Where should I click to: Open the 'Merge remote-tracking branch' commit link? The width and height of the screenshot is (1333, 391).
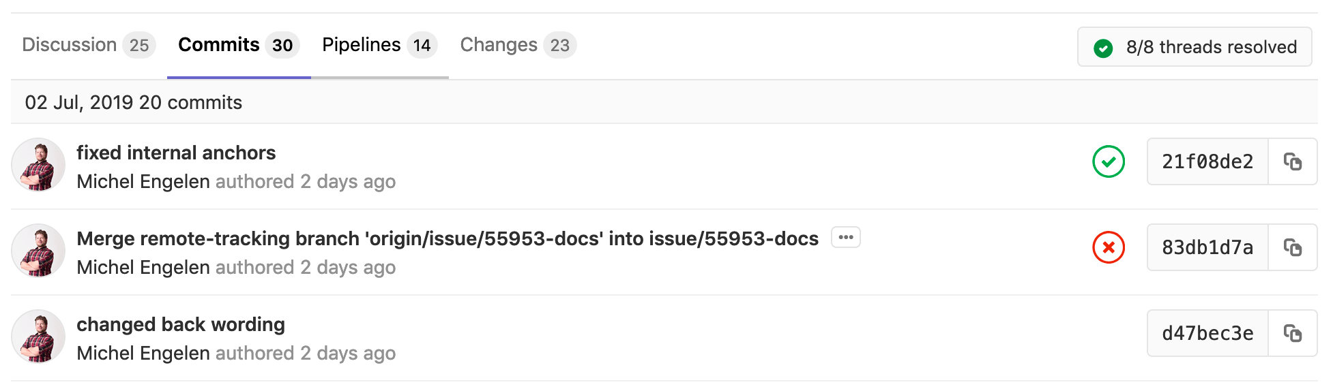click(448, 238)
